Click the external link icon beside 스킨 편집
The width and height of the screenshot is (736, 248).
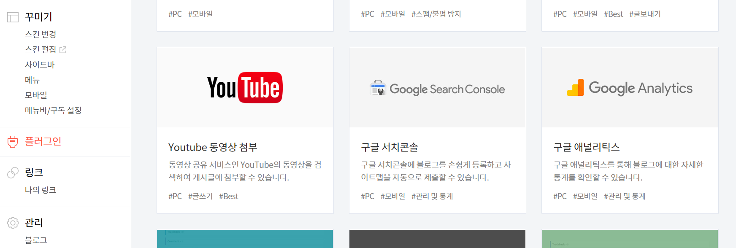click(x=63, y=50)
